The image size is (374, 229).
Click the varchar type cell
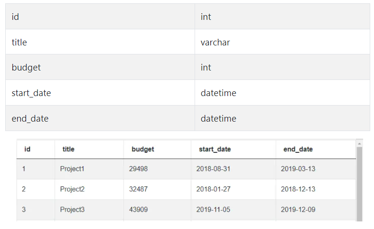pyautogui.click(x=282, y=42)
